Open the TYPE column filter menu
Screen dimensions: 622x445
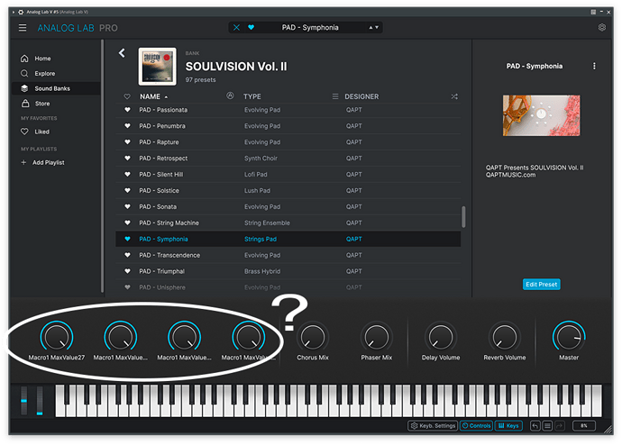pos(335,96)
